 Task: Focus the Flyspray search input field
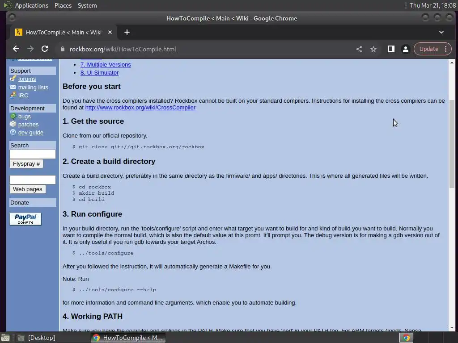point(32,154)
